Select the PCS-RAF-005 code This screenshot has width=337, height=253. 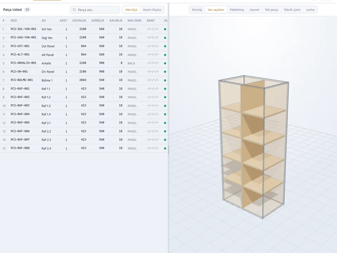20,123
